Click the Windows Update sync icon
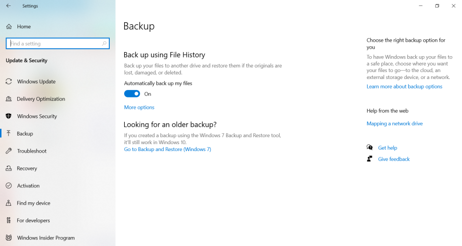The height and width of the screenshot is (246, 462). click(8, 82)
